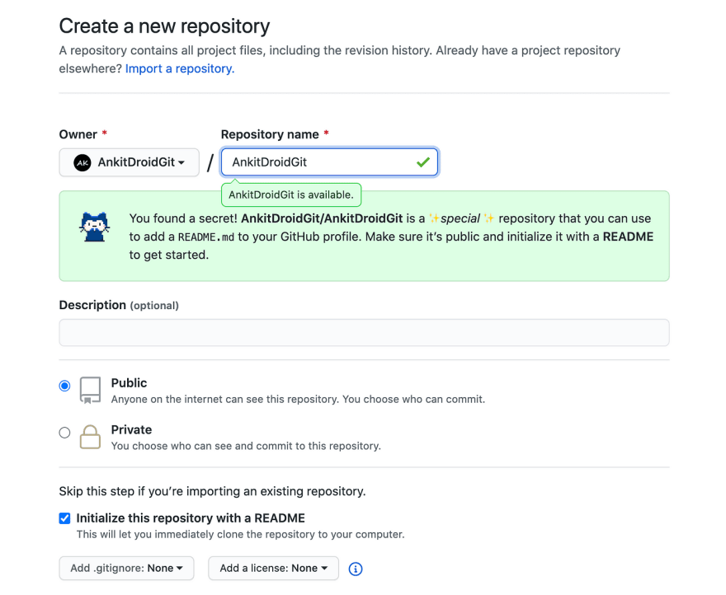Click the private repository lock icon
The height and width of the screenshot is (595, 726).
point(90,437)
